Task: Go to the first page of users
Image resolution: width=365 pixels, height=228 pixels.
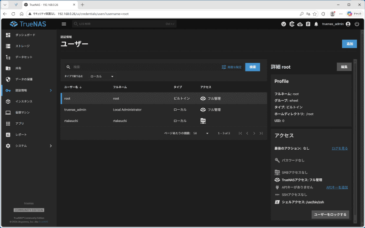Action: 240,133
